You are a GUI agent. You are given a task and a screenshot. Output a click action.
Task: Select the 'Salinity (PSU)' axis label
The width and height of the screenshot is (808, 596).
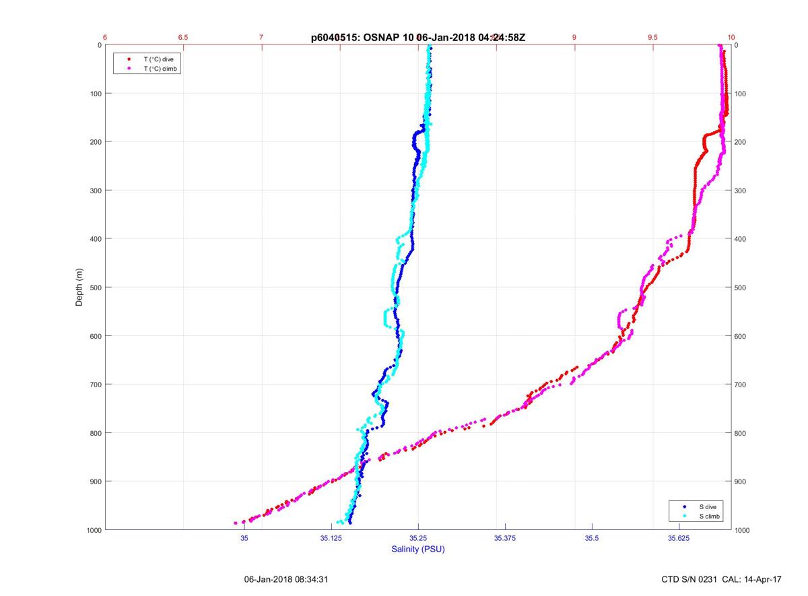418,550
